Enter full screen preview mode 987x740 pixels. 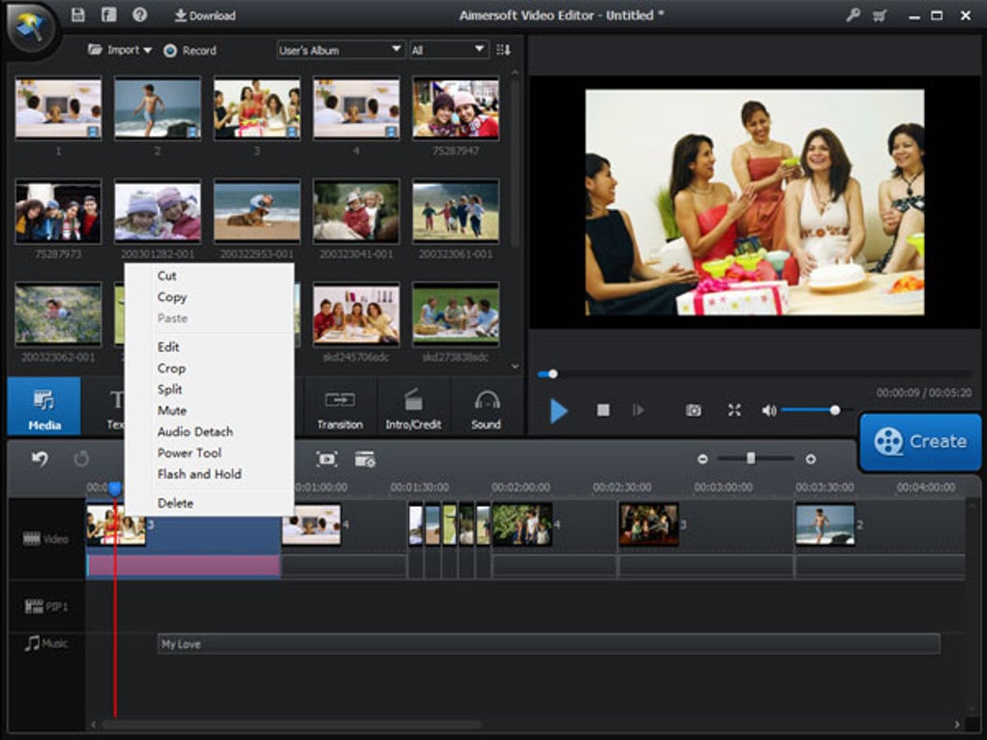(x=734, y=410)
